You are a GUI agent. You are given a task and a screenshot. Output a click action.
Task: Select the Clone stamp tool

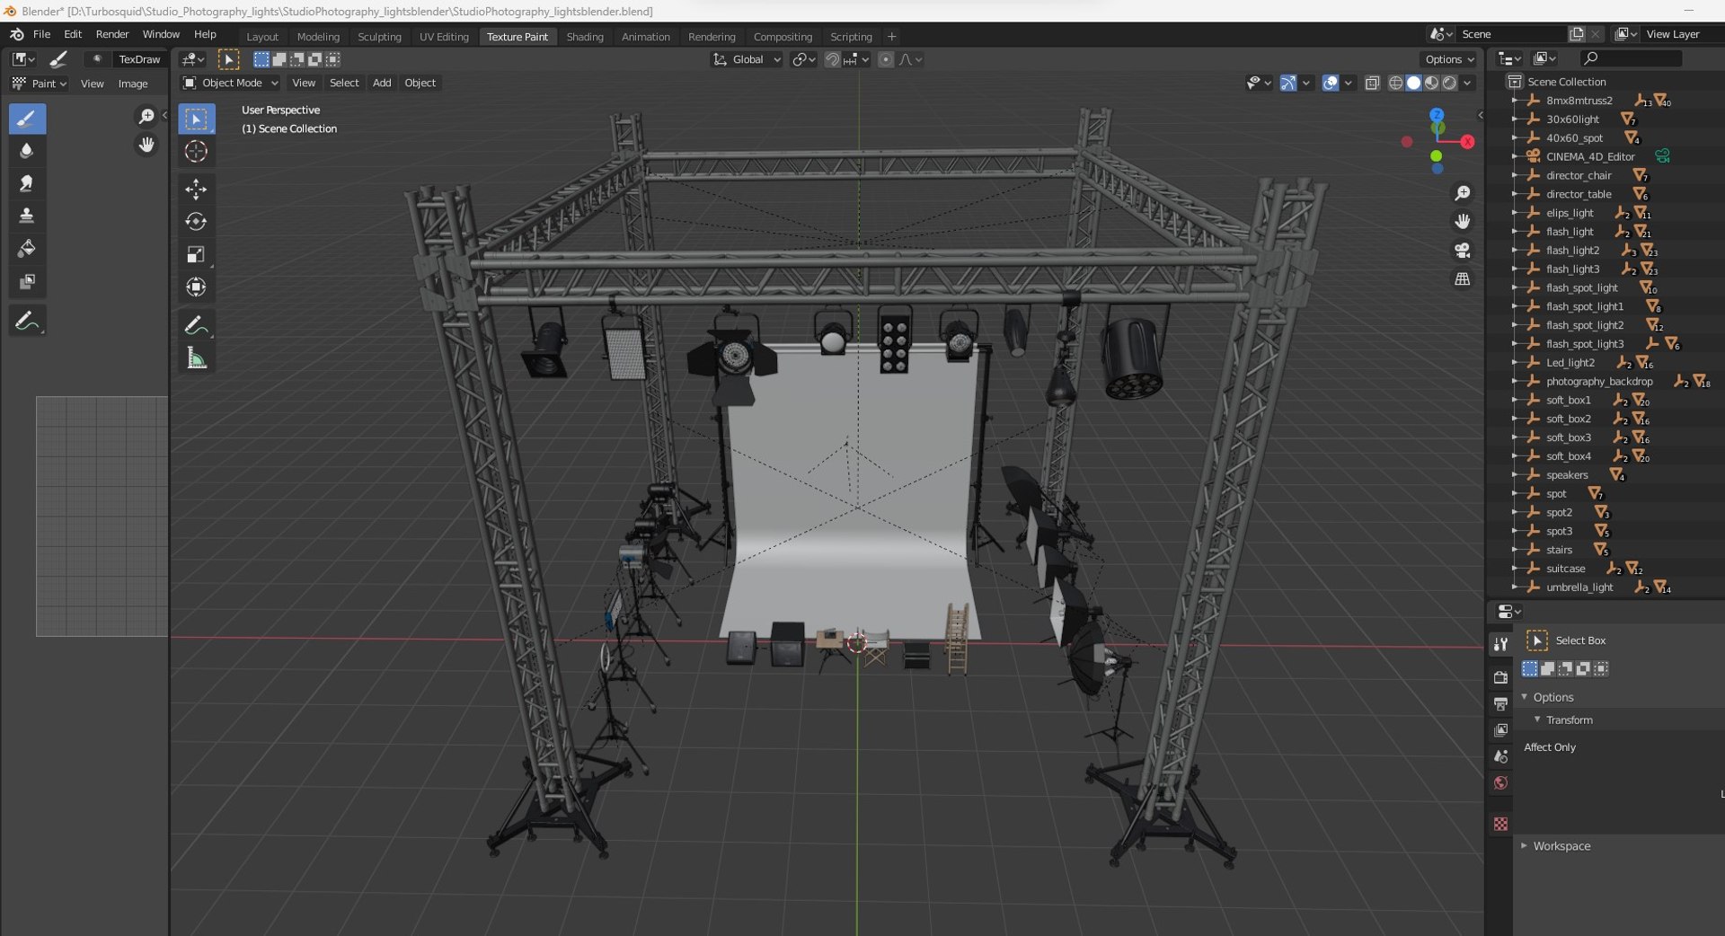coord(27,216)
